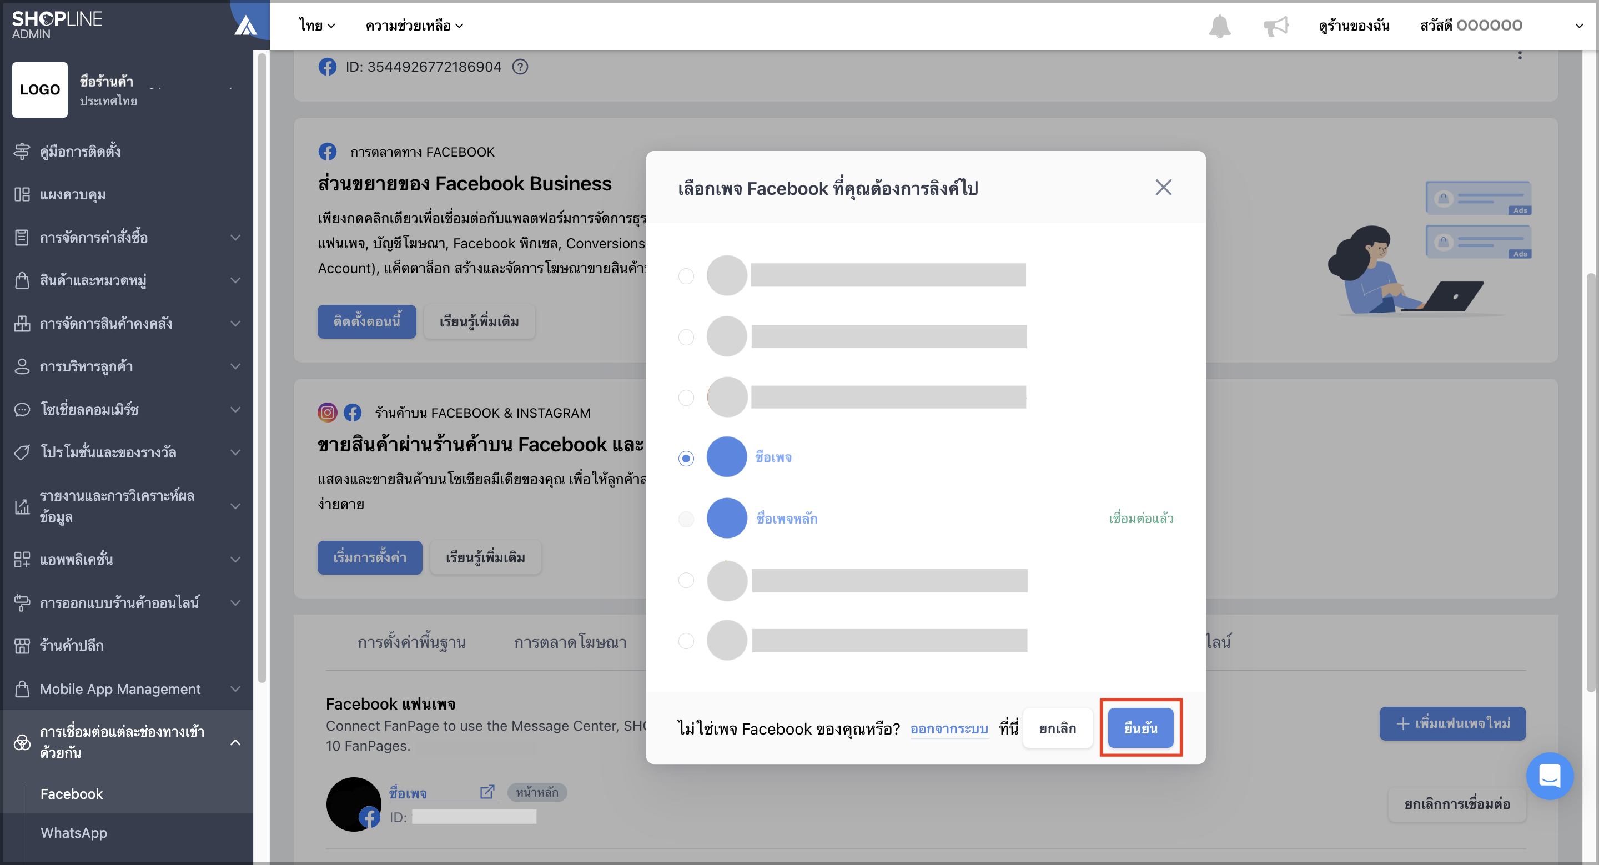
Task: Select the last page radio button in list
Action: point(686,640)
